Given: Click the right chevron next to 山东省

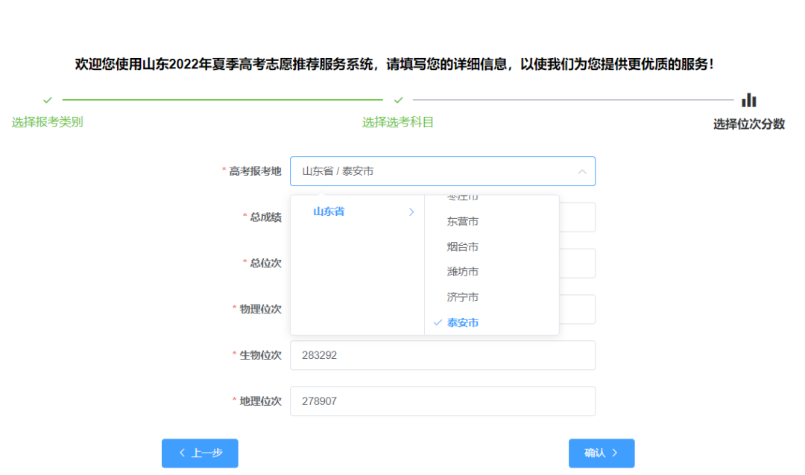Looking at the screenshot, I should [411, 212].
